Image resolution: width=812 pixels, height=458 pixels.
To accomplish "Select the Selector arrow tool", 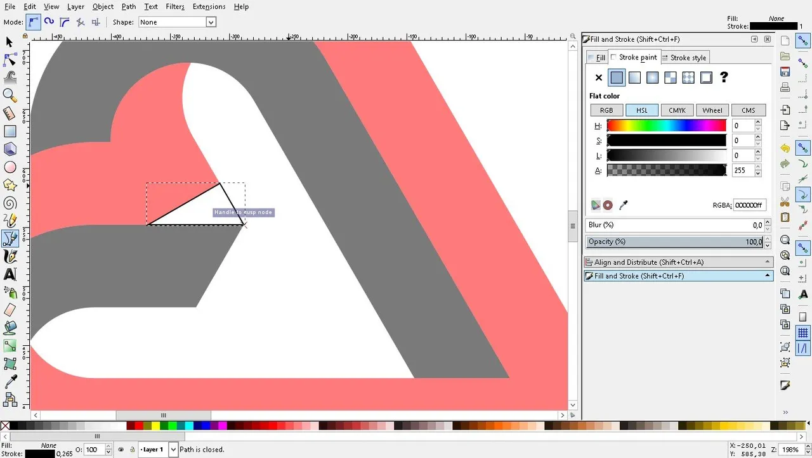I will click(x=10, y=42).
